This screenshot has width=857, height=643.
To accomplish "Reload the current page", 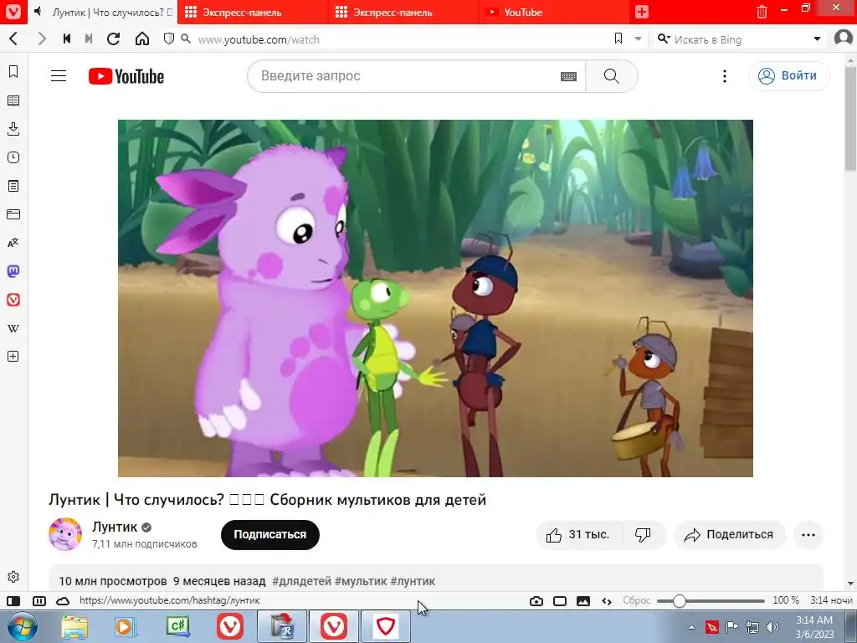I will pyautogui.click(x=113, y=39).
